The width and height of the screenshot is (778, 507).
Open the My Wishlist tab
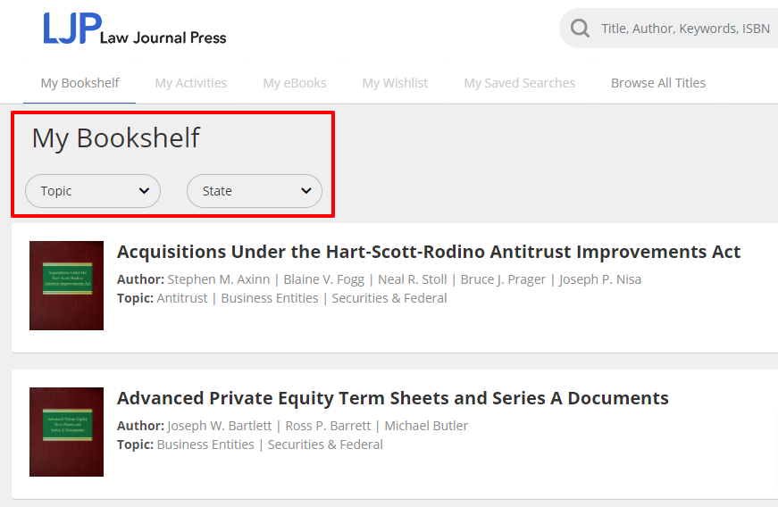395,83
